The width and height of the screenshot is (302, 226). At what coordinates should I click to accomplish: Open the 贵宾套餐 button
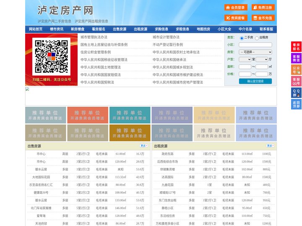236,18
